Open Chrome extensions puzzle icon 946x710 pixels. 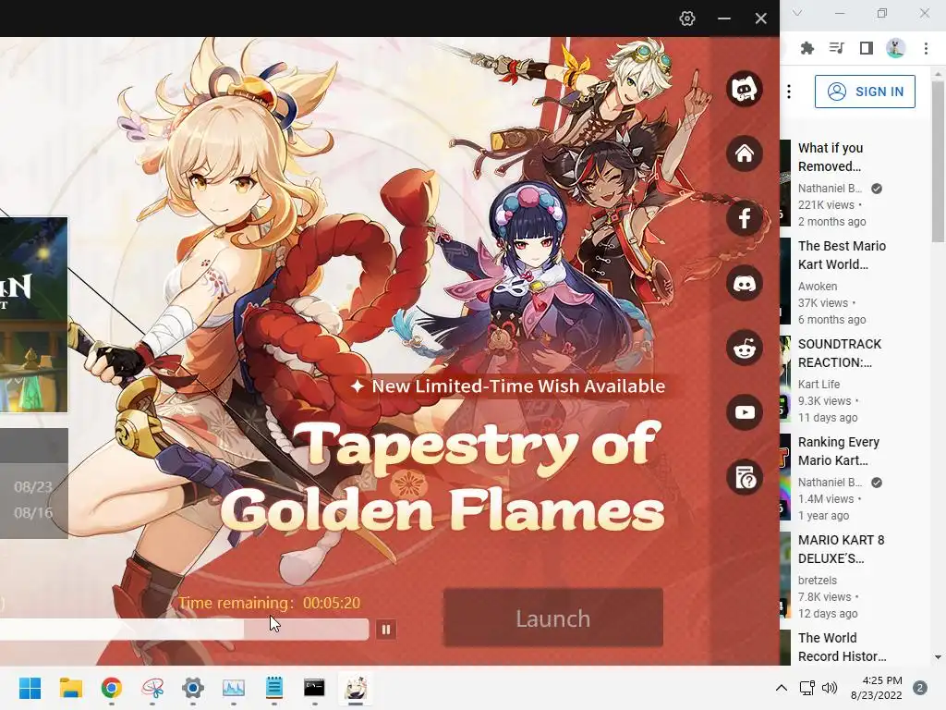[807, 48]
